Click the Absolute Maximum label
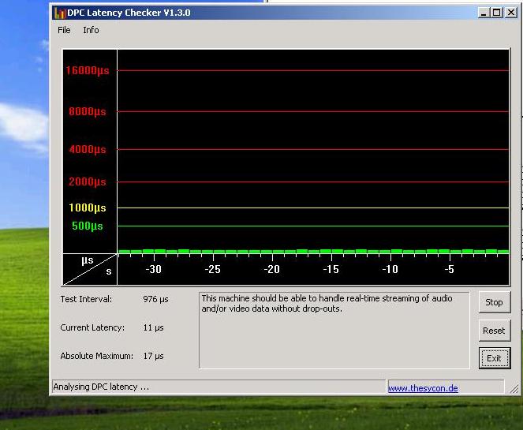 [97, 356]
